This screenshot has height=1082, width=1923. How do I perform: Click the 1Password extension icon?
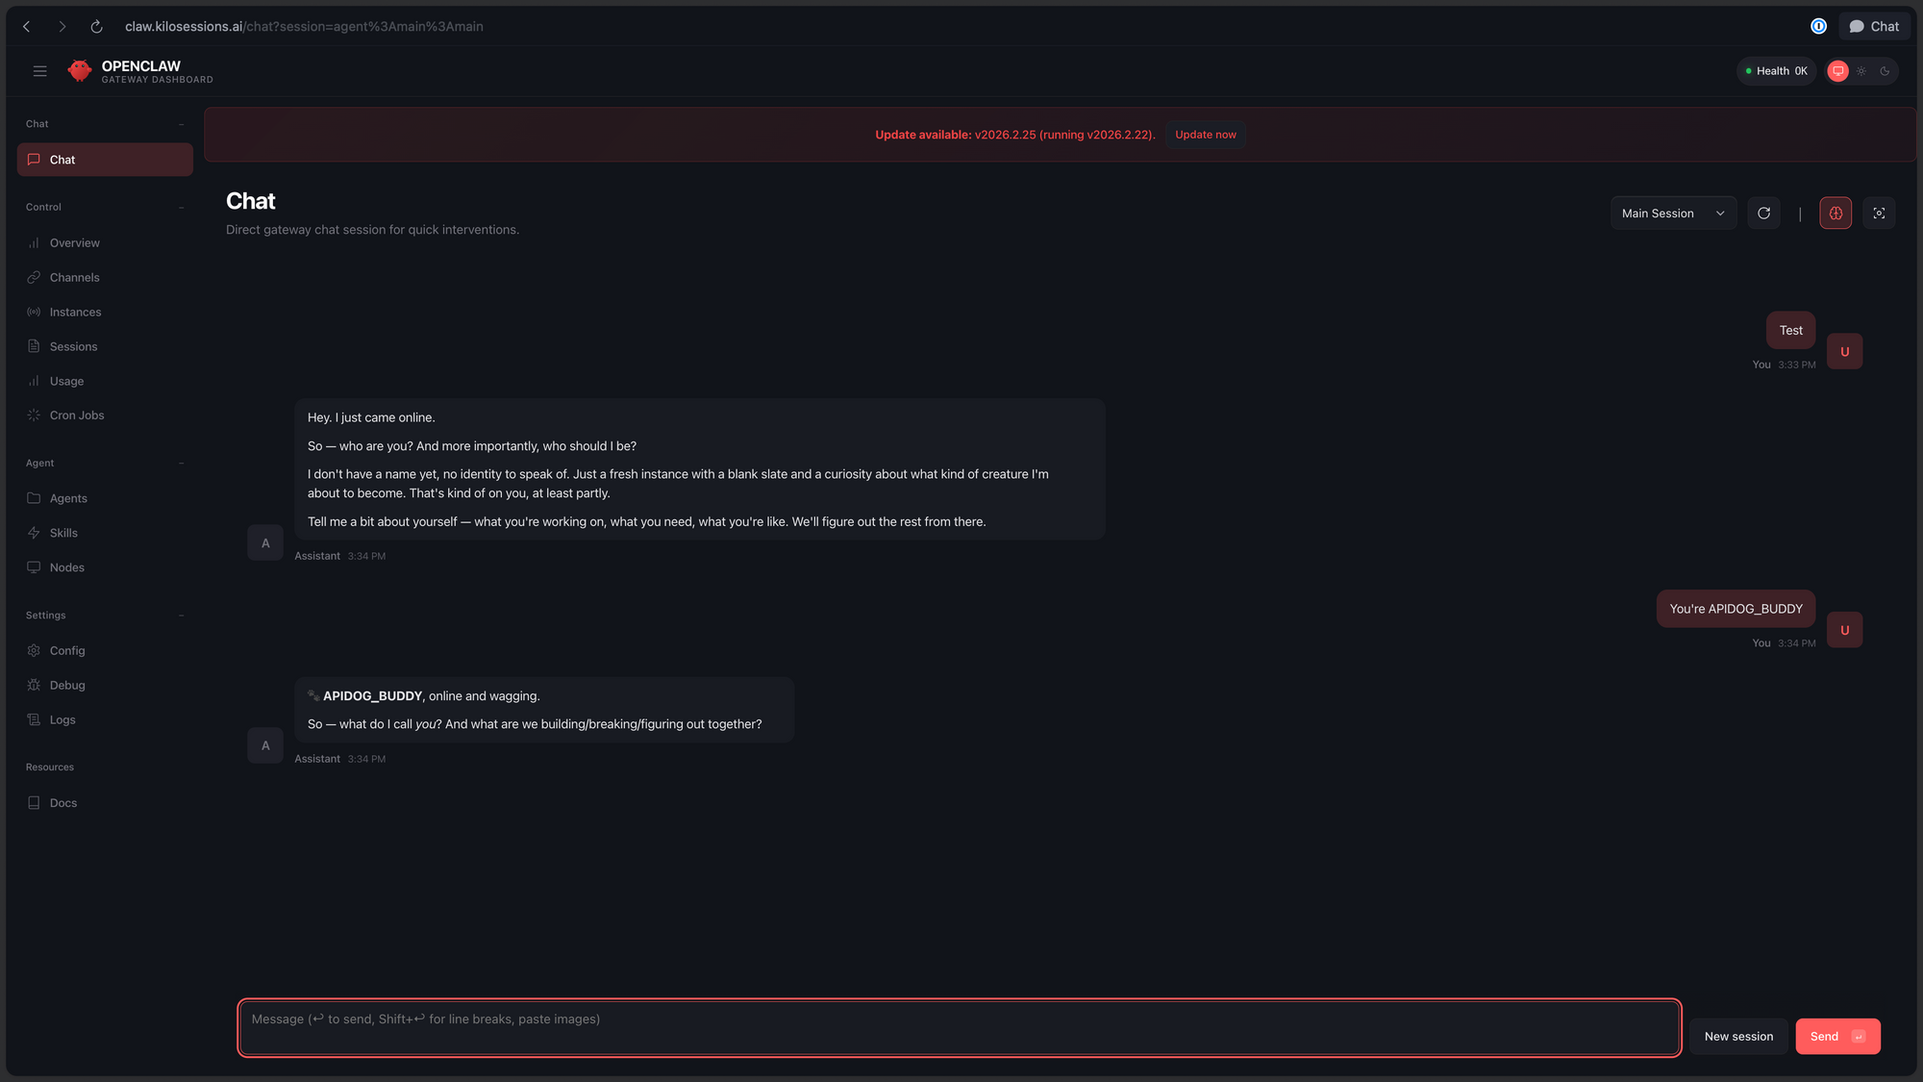coord(1818,27)
